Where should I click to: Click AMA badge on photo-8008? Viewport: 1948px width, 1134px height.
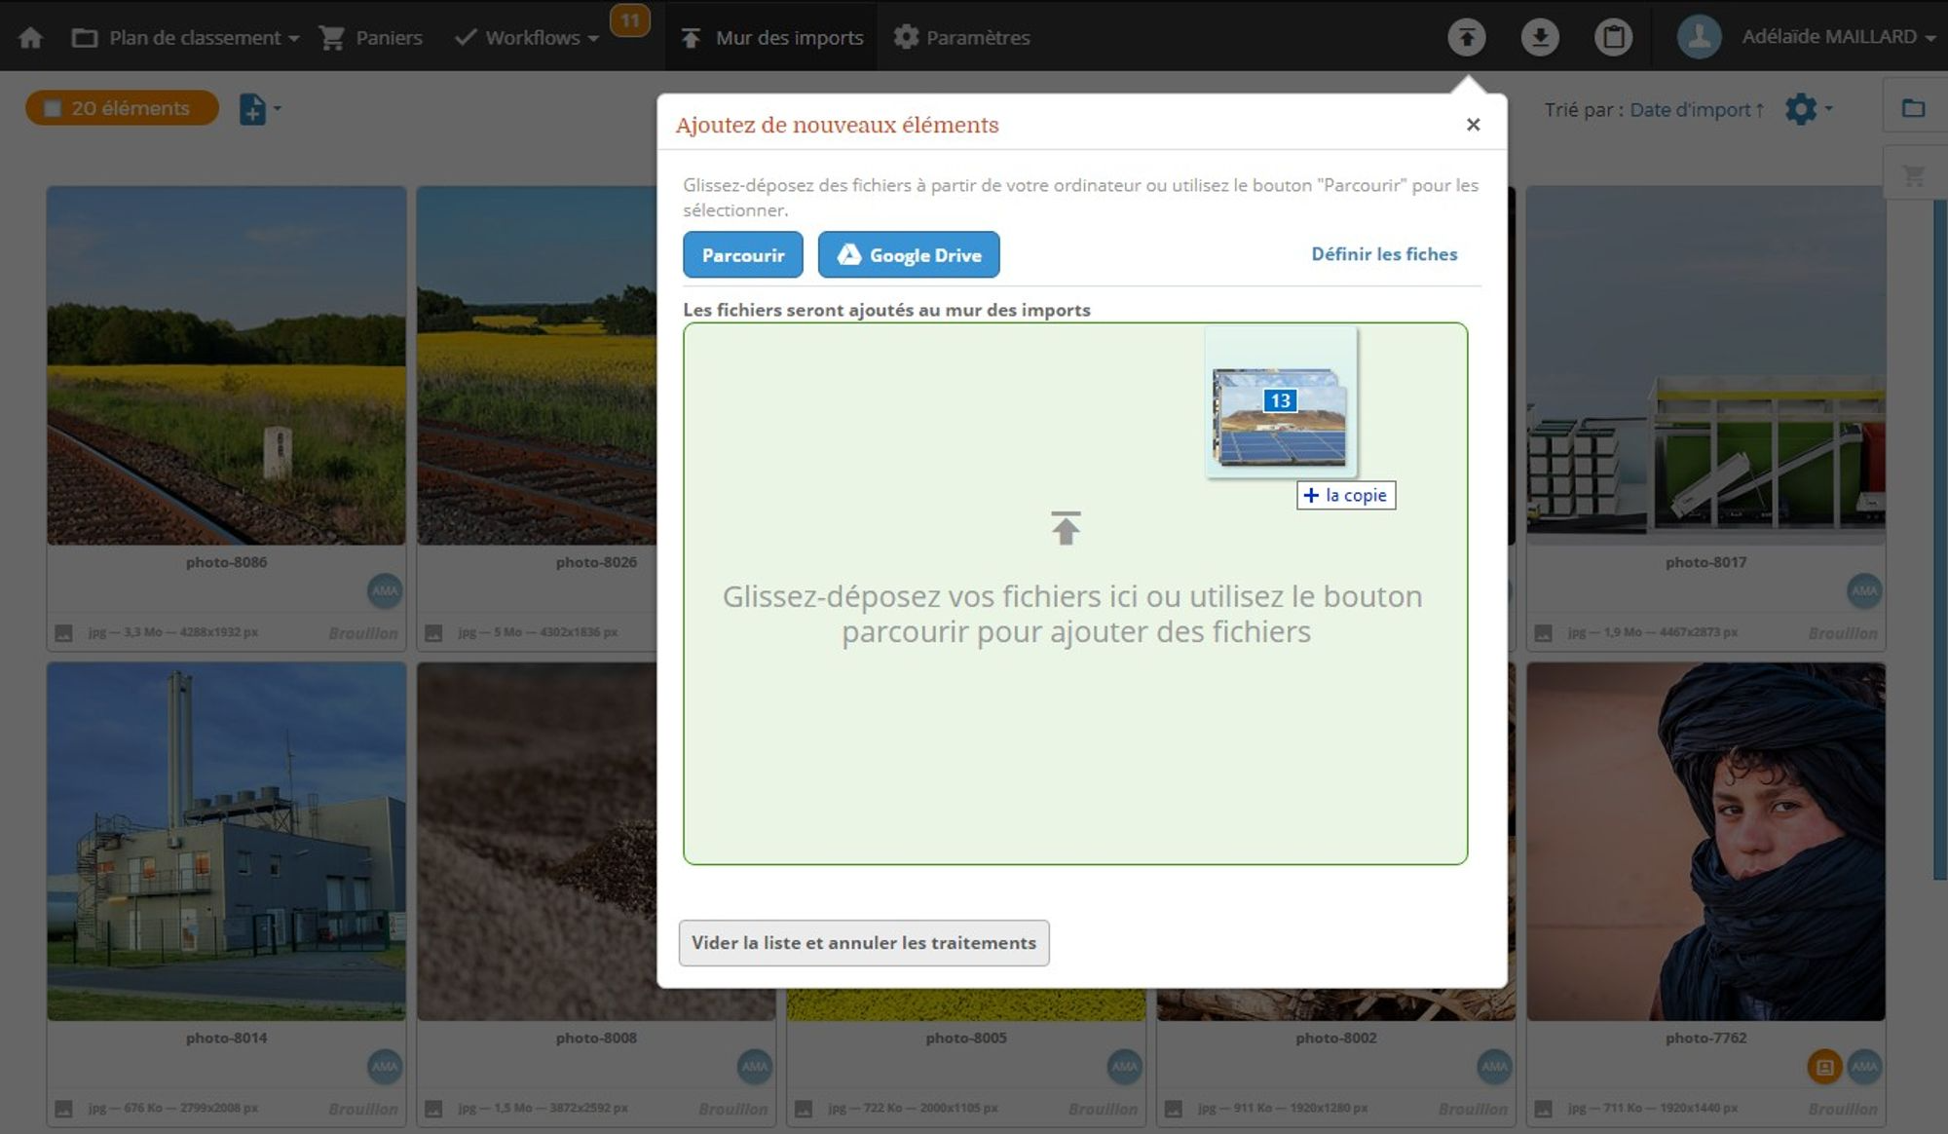coord(755,1067)
